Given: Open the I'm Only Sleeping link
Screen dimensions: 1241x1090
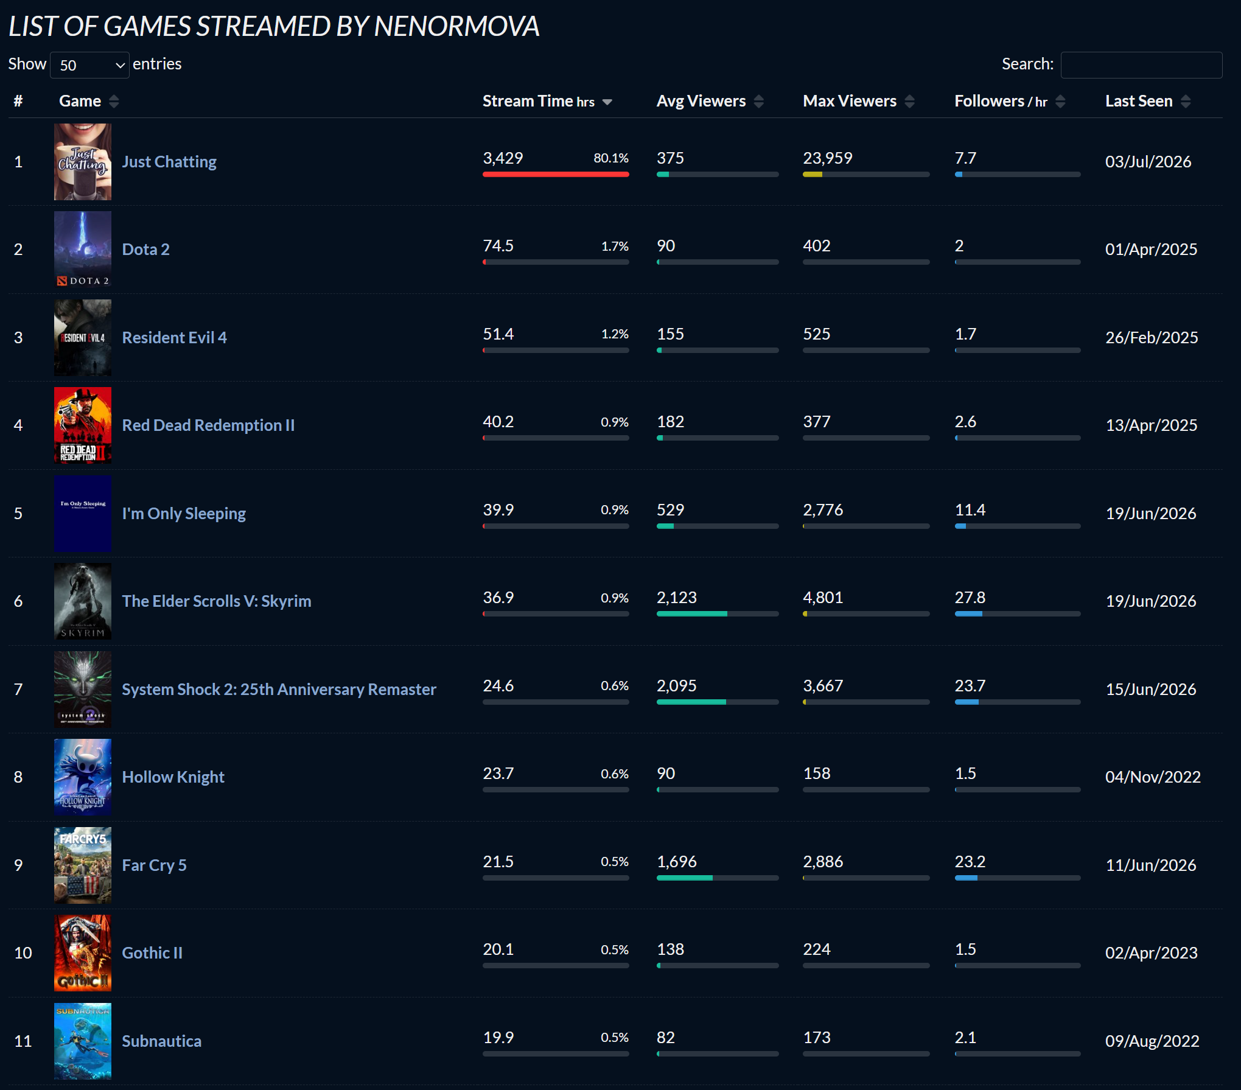Looking at the screenshot, I should tap(184, 514).
